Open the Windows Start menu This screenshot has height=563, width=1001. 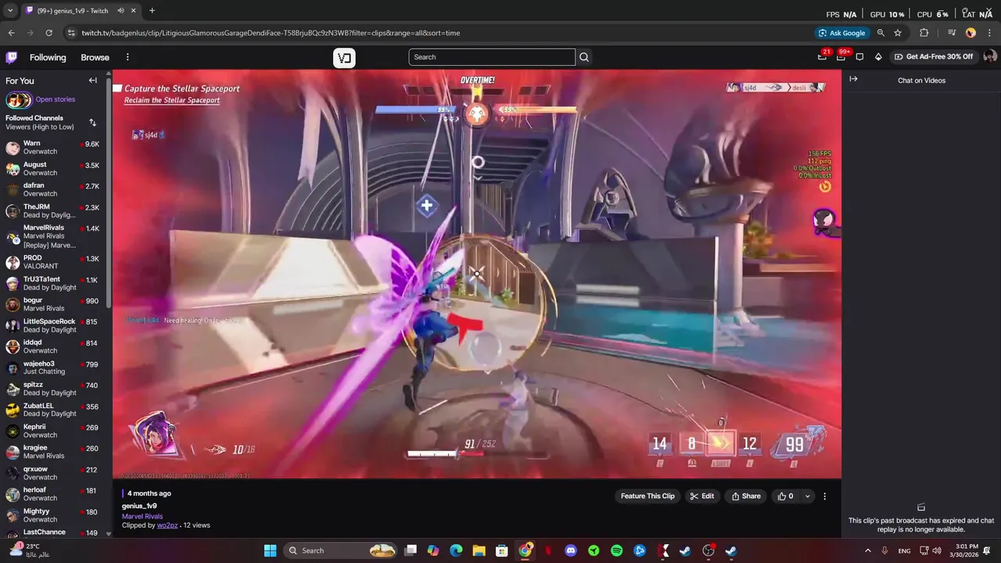270,550
